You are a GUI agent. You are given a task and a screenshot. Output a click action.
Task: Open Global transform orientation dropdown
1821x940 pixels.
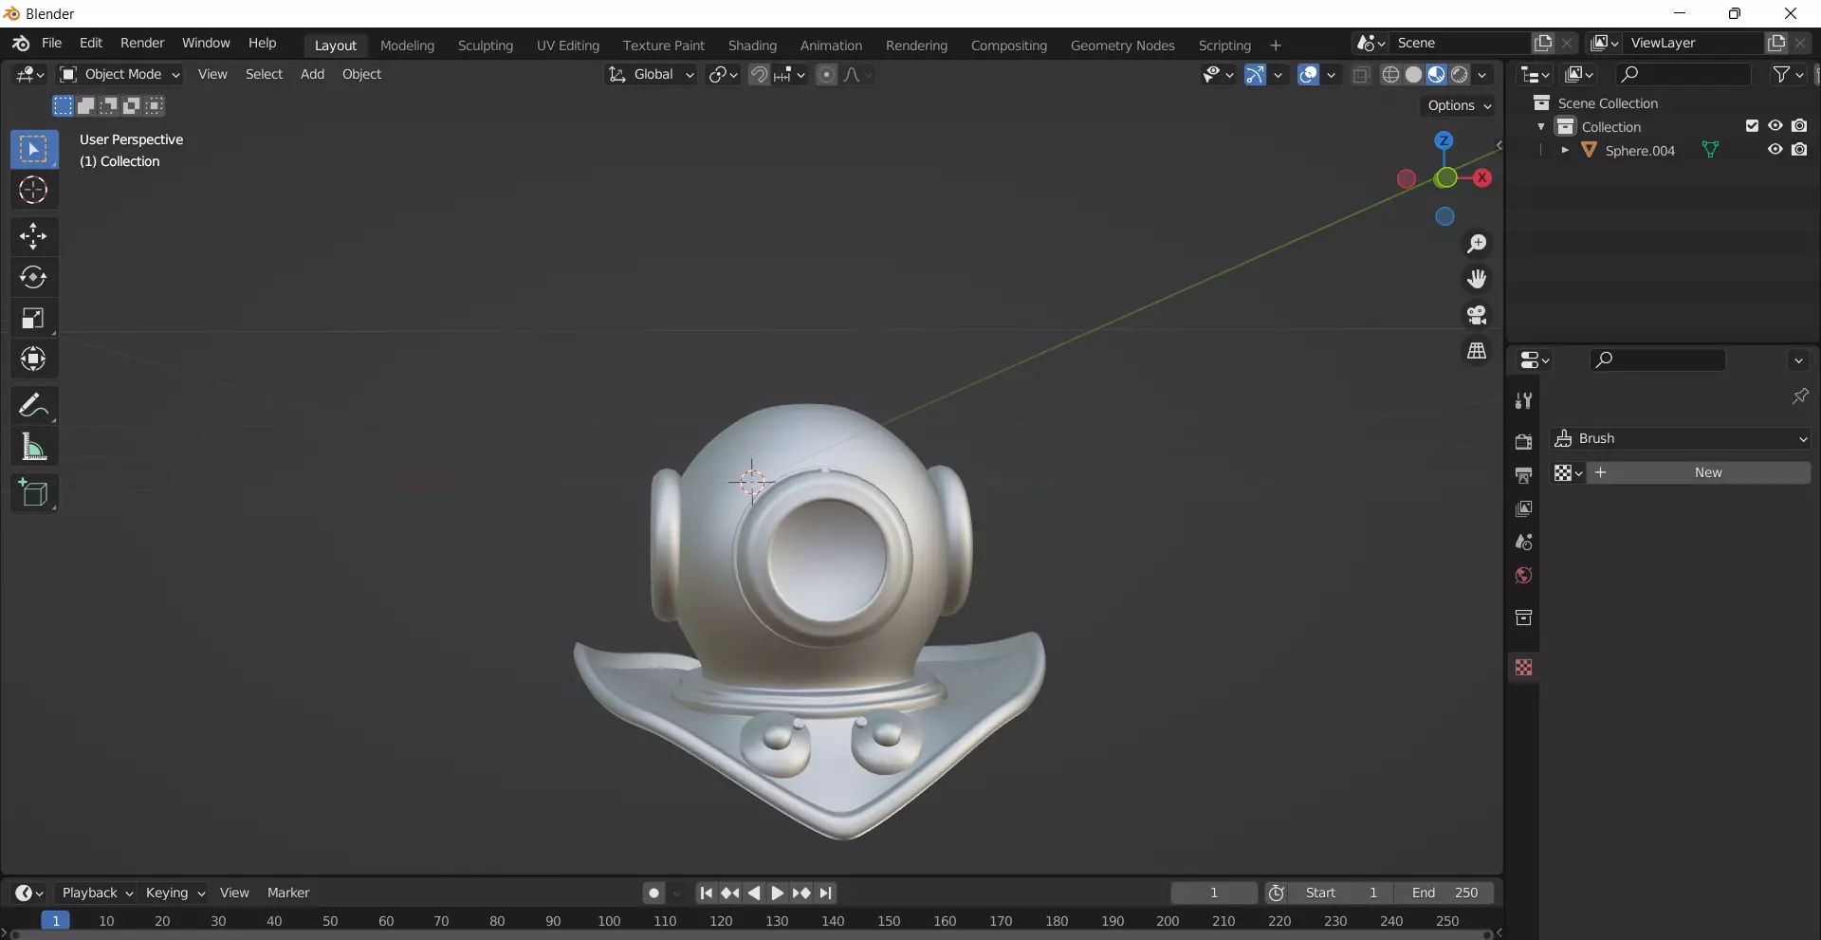coord(652,75)
